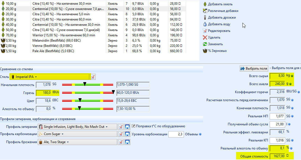Click the Уровень карбонизации 2,3 field
Image resolution: width=301 pixels, height=160 pixels.
tap(176, 134)
